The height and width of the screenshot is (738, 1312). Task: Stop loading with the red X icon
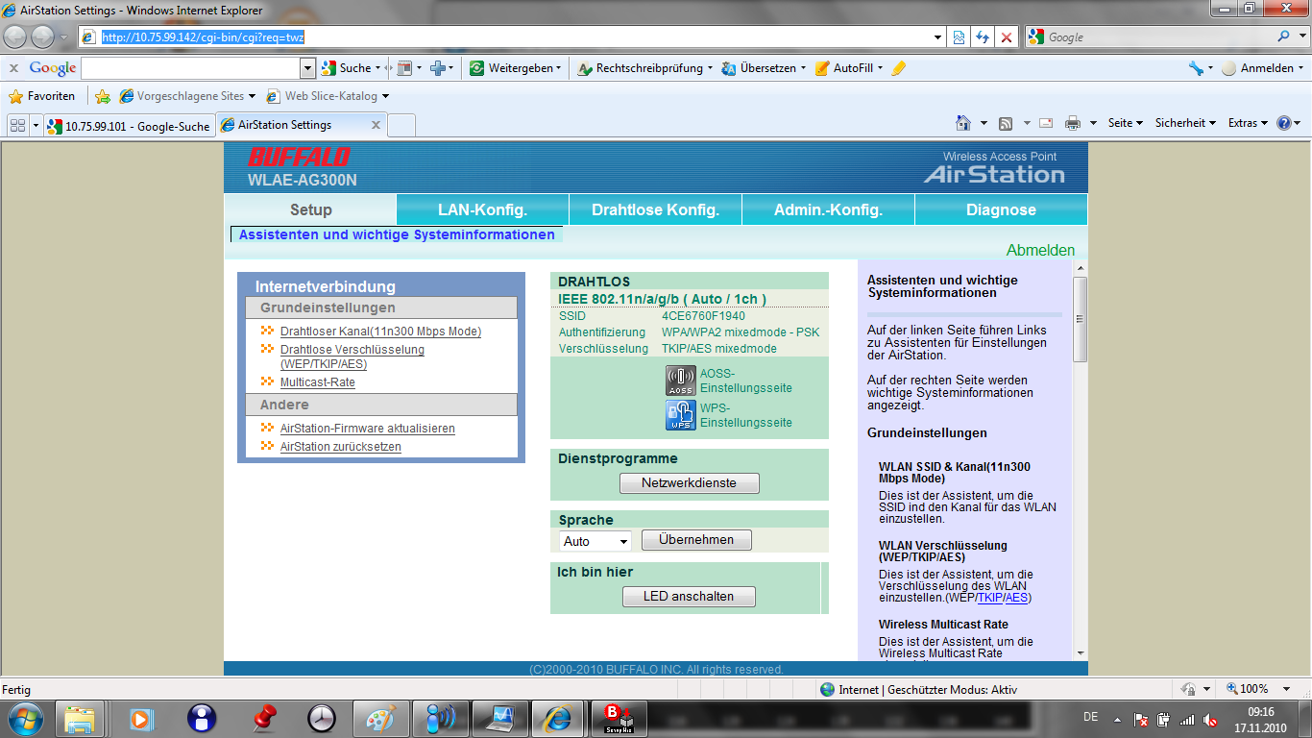point(1006,37)
